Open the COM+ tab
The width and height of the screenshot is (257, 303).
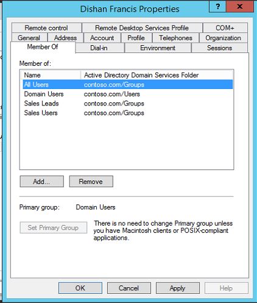point(225,28)
